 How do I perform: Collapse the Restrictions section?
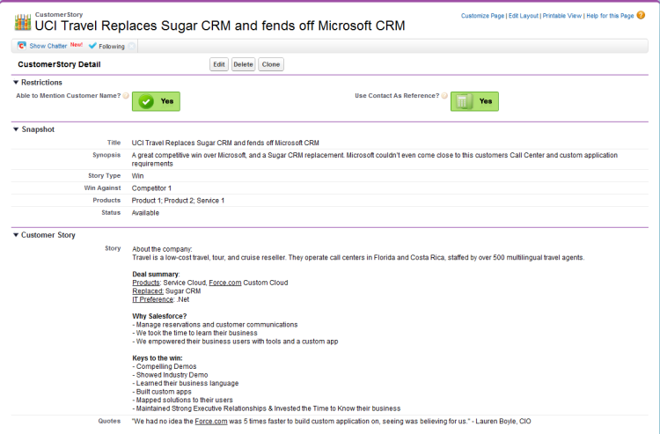coord(16,83)
